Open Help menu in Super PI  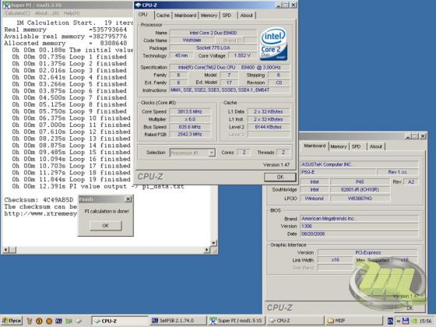point(71,13)
